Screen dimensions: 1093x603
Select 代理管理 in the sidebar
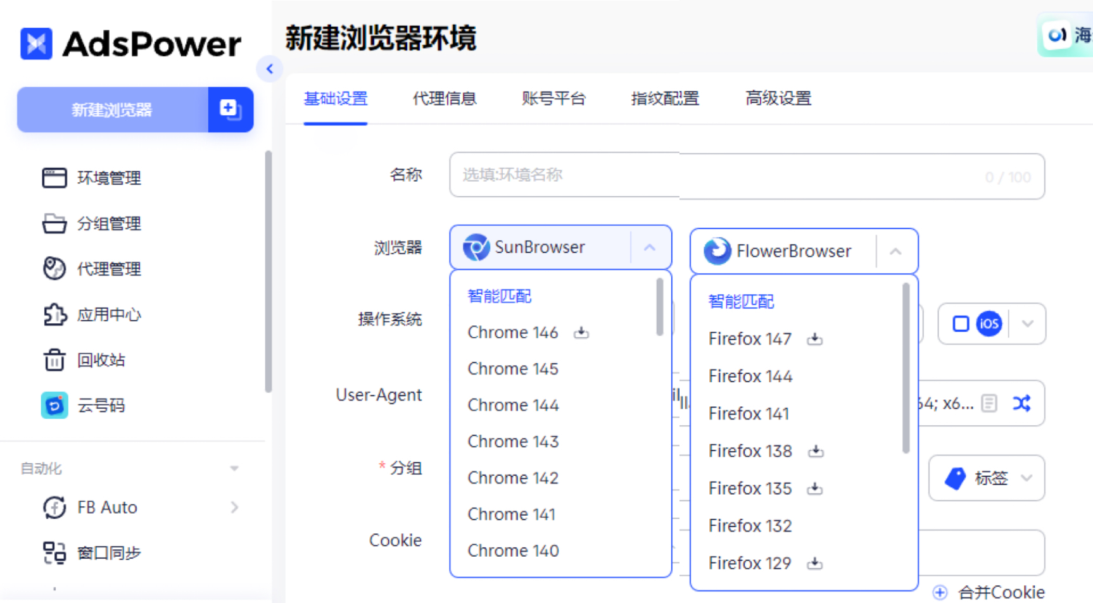click(x=109, y=269)
